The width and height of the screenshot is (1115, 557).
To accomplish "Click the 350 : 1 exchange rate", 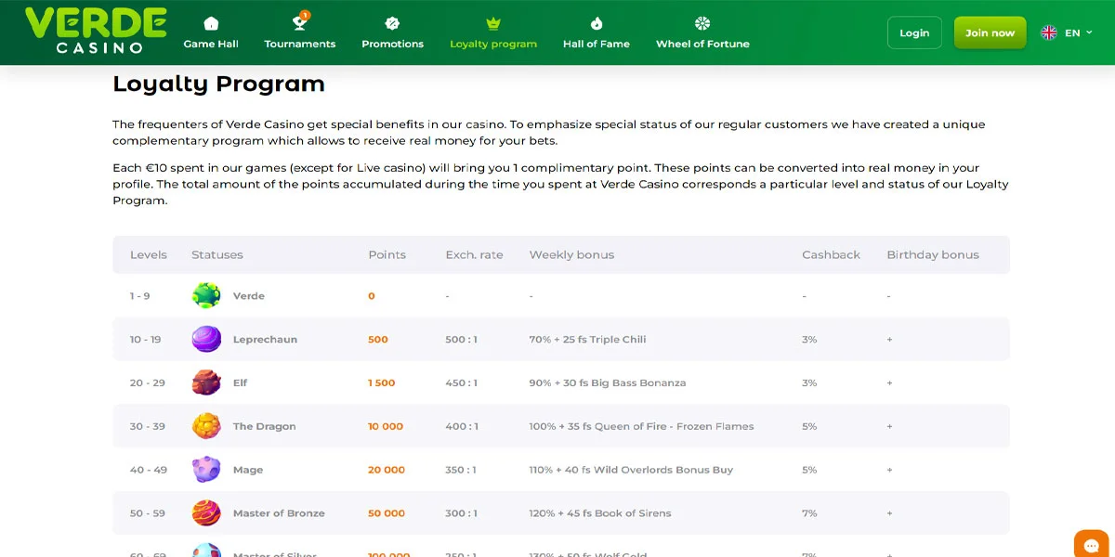I will [461, 470].
